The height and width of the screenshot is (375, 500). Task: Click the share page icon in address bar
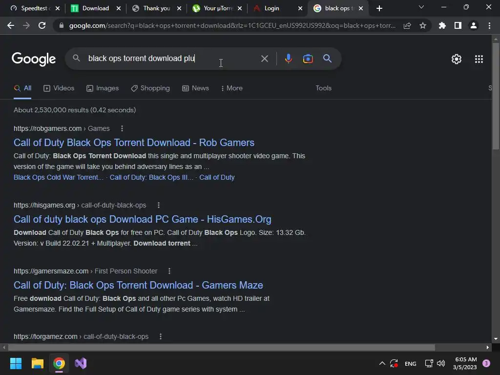(x=407, y=25)
